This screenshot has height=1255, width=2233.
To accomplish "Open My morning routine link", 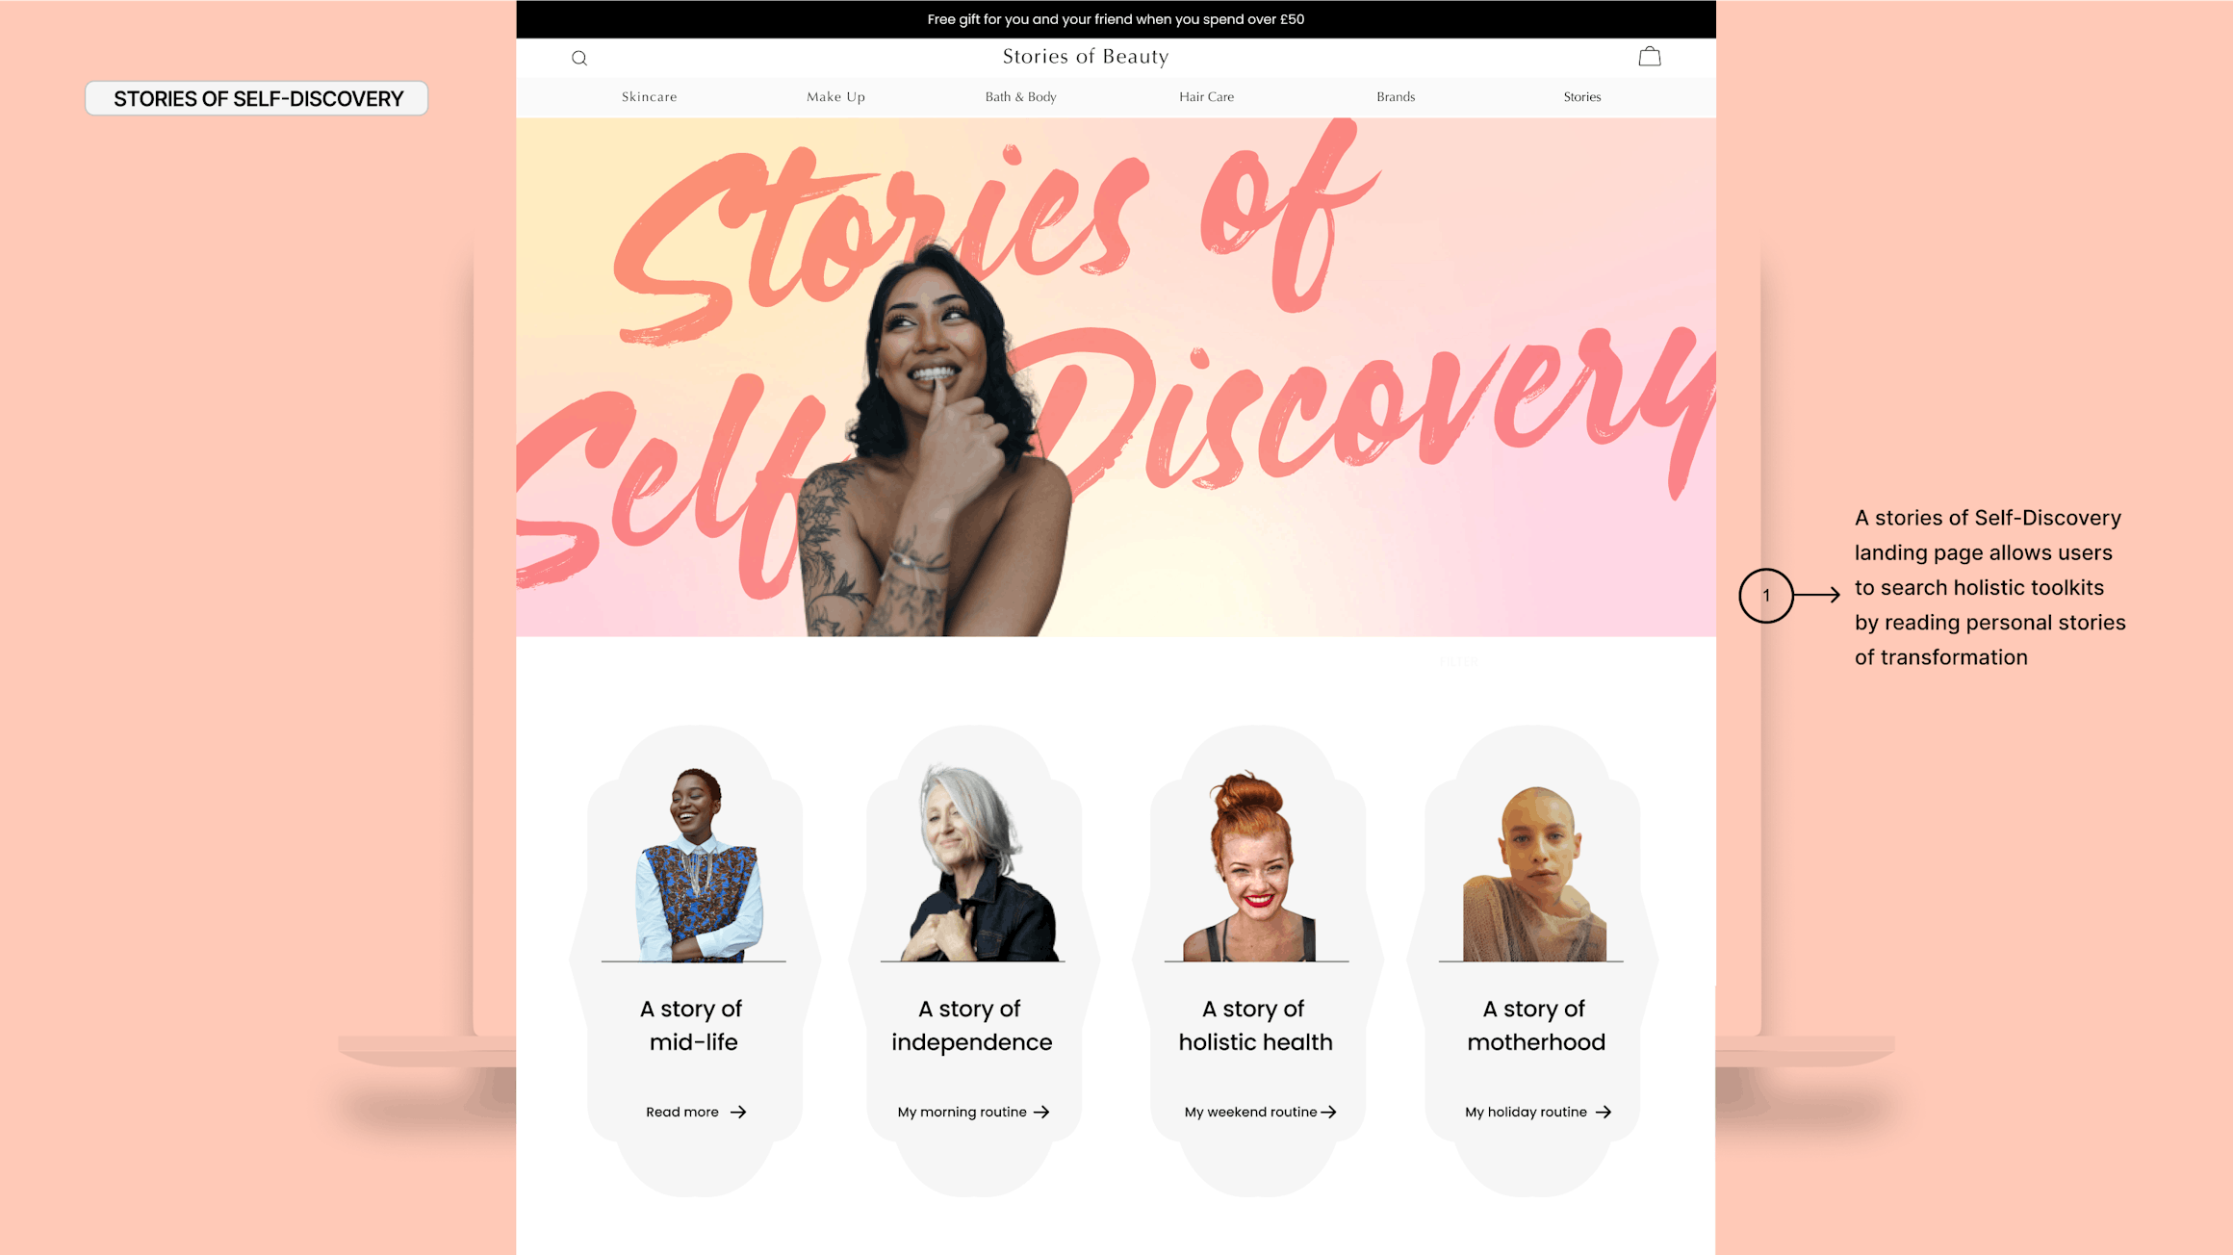I will (x=962, y=1112).
